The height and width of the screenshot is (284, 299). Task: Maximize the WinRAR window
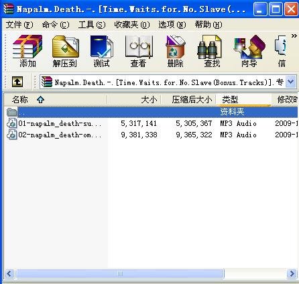tap(276, 9)
